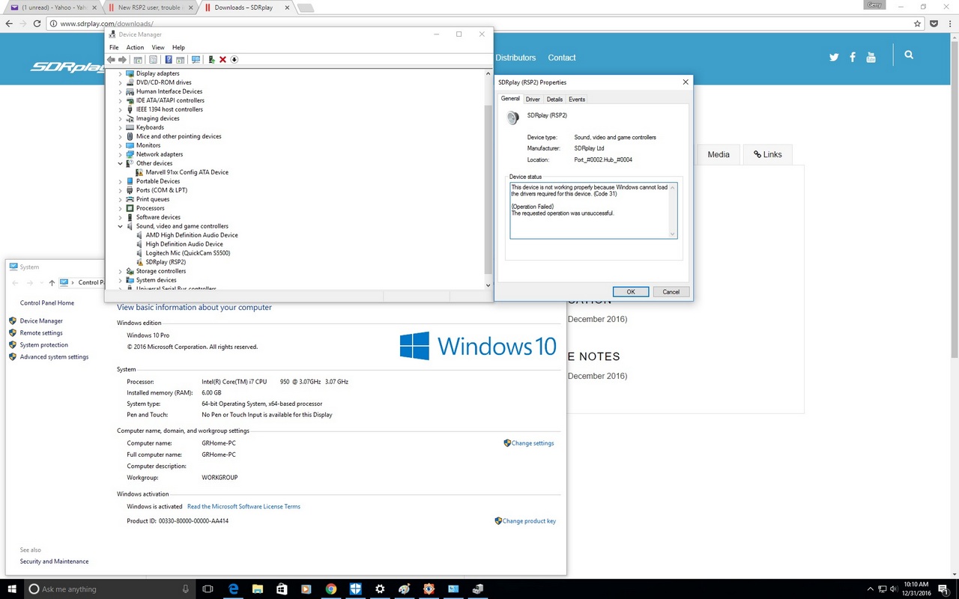
Task: Open Advanced system settings link
Action: click(54, 357)
